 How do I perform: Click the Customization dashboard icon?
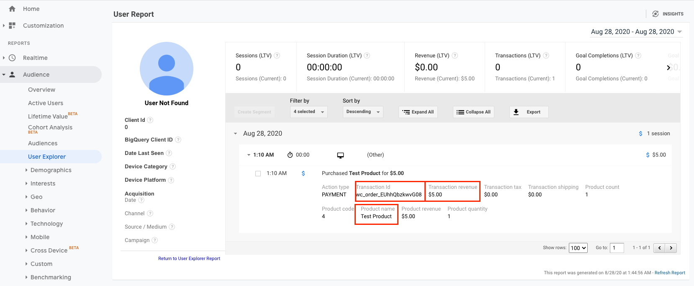[12, 26]
